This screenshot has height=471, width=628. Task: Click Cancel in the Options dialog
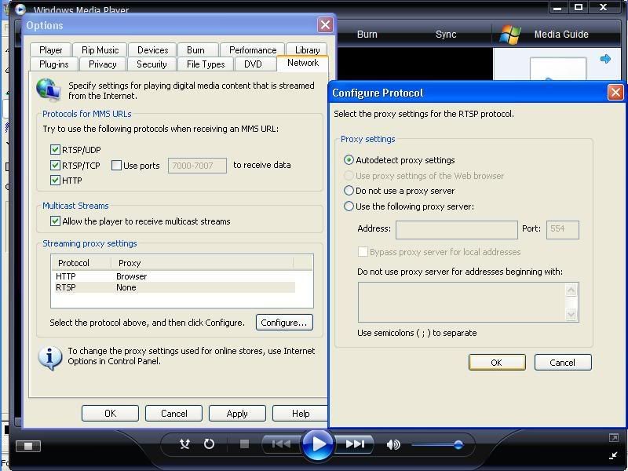click(173, 414)
